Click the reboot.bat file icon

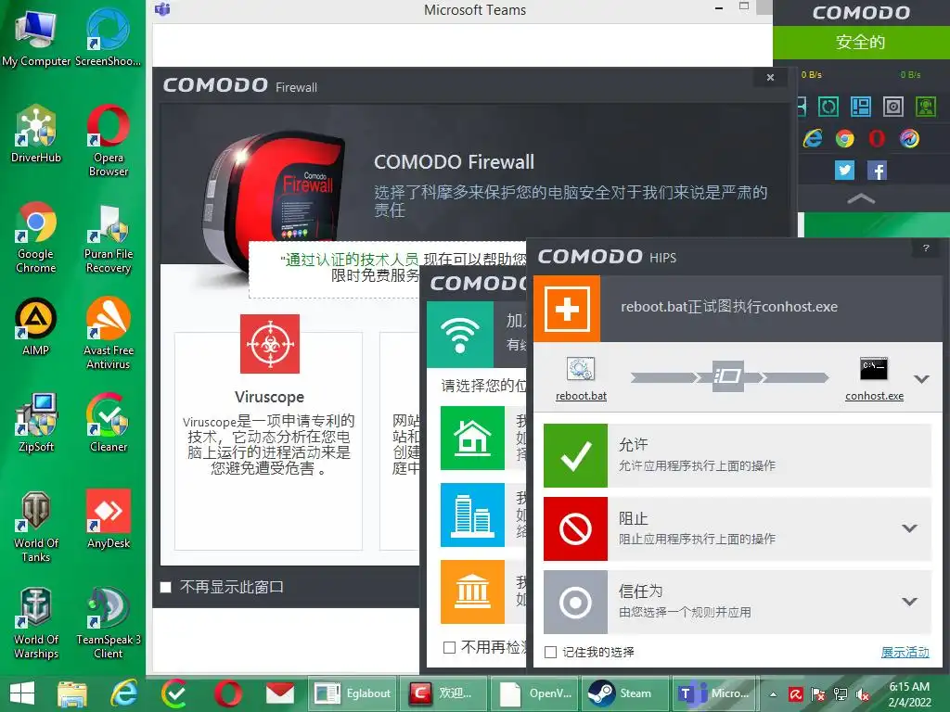pos(581,368)
